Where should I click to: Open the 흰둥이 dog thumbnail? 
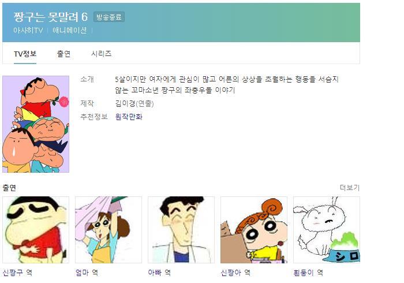coord(327,230)
